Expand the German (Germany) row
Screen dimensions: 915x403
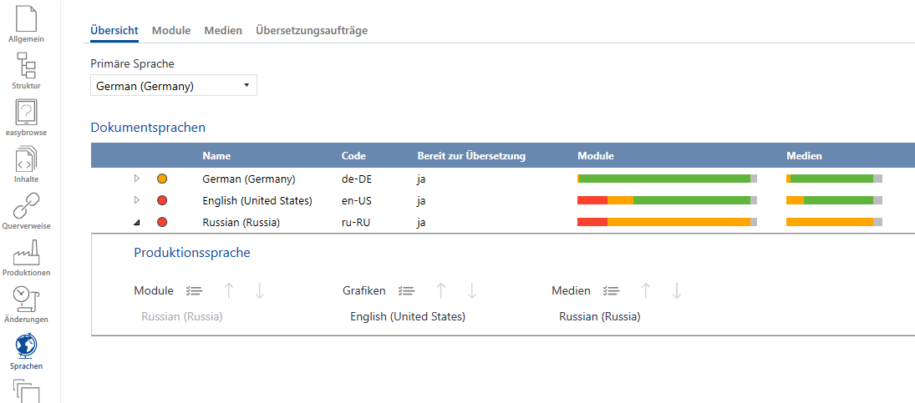click(x=137, y=179)
